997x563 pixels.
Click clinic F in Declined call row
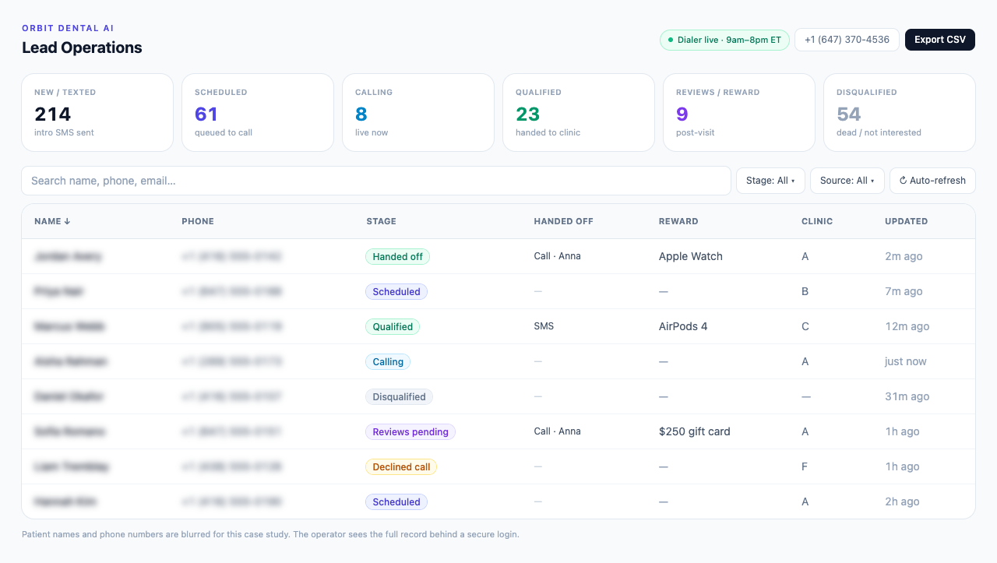tap(805, 466)
